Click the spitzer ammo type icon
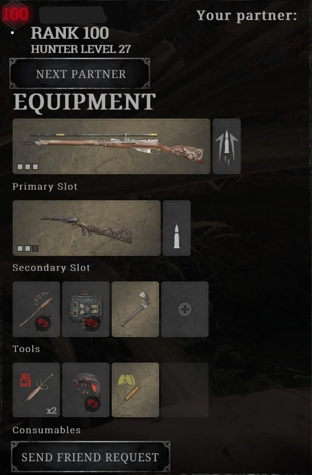This screenshot has height=475, width=312. coord(226,146)
